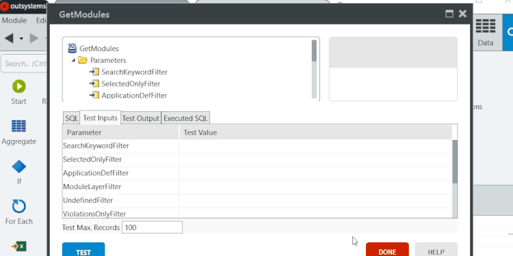This screenshot has width=513, height=256.
Task: Select SelectedOnlyFilter parameter icon in tree
Action: click(94, 83)
